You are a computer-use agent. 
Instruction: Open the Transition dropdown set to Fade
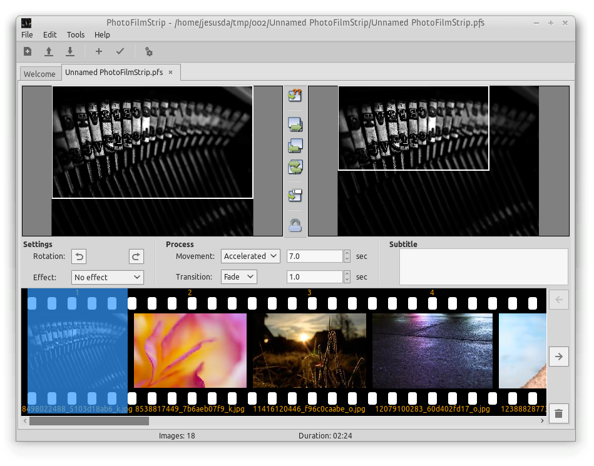pyautogui.click(x=240, y=276)
